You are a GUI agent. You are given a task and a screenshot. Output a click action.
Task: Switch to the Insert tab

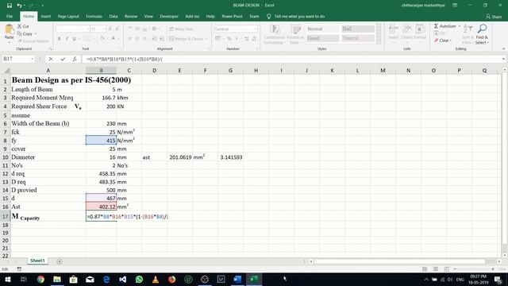[46, 16]
